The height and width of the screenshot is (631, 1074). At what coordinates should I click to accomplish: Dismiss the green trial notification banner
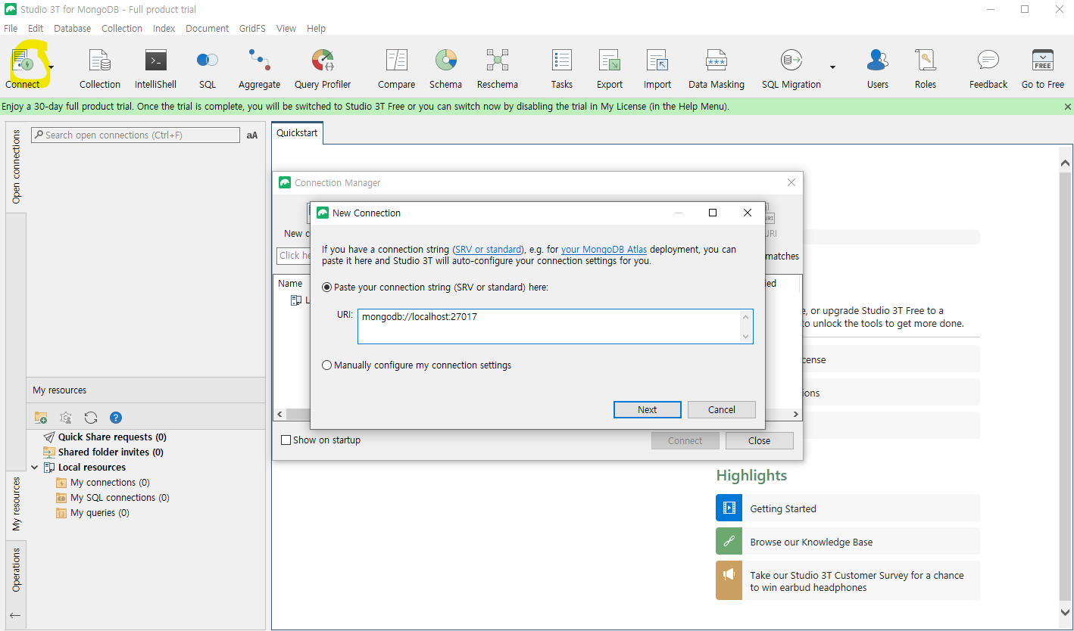(x=1067, y=107)
